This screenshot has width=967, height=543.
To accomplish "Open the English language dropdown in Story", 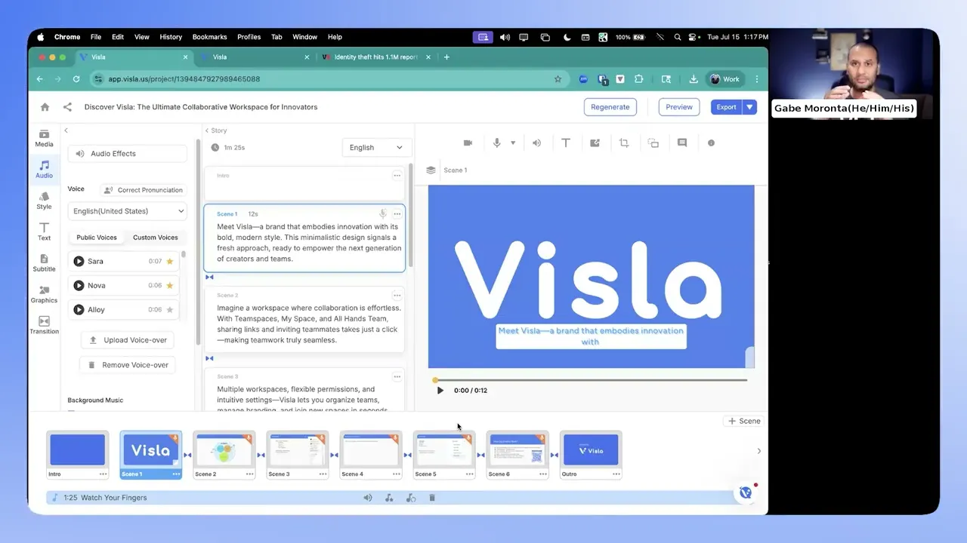I will pos(376,147).
